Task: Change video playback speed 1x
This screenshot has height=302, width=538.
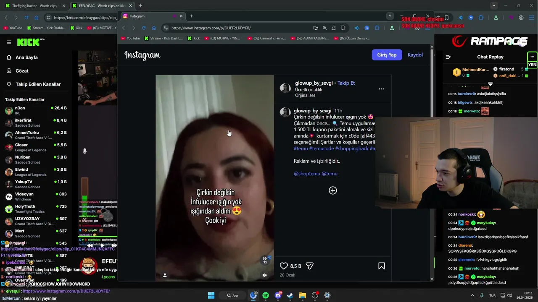Action: click(x=265, y=260)
